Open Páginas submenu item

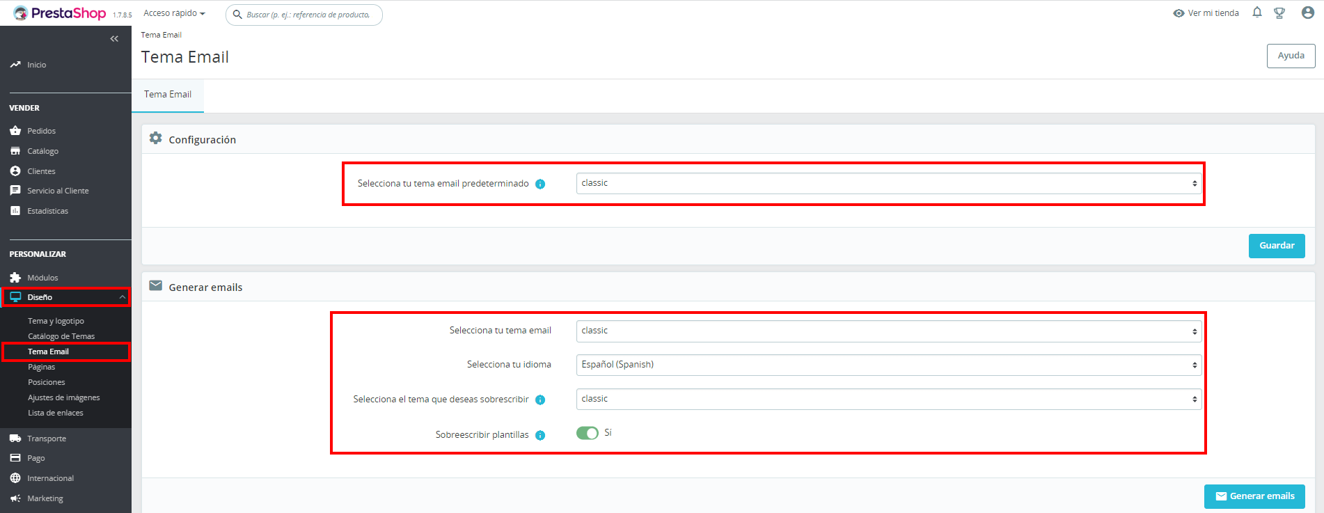click(x=41, y=367)
